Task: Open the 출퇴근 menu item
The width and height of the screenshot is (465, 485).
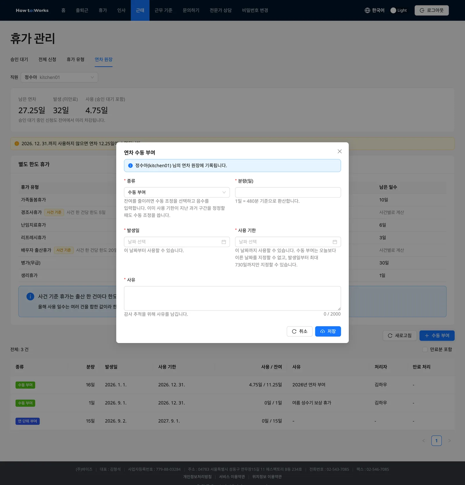Action: pyautogui.click(x=82, y=10)
